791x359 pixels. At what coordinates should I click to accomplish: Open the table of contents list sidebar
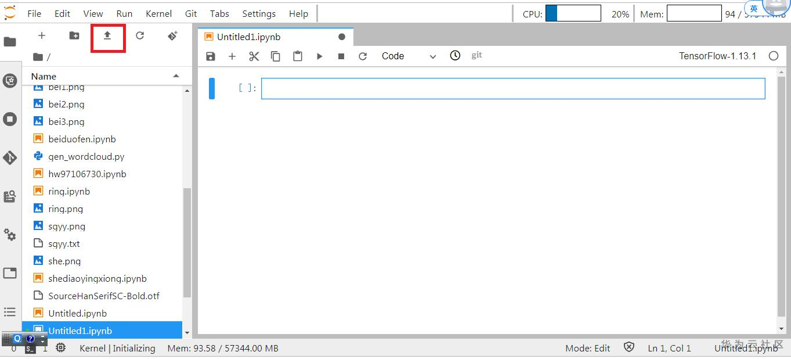coord(10,312)
